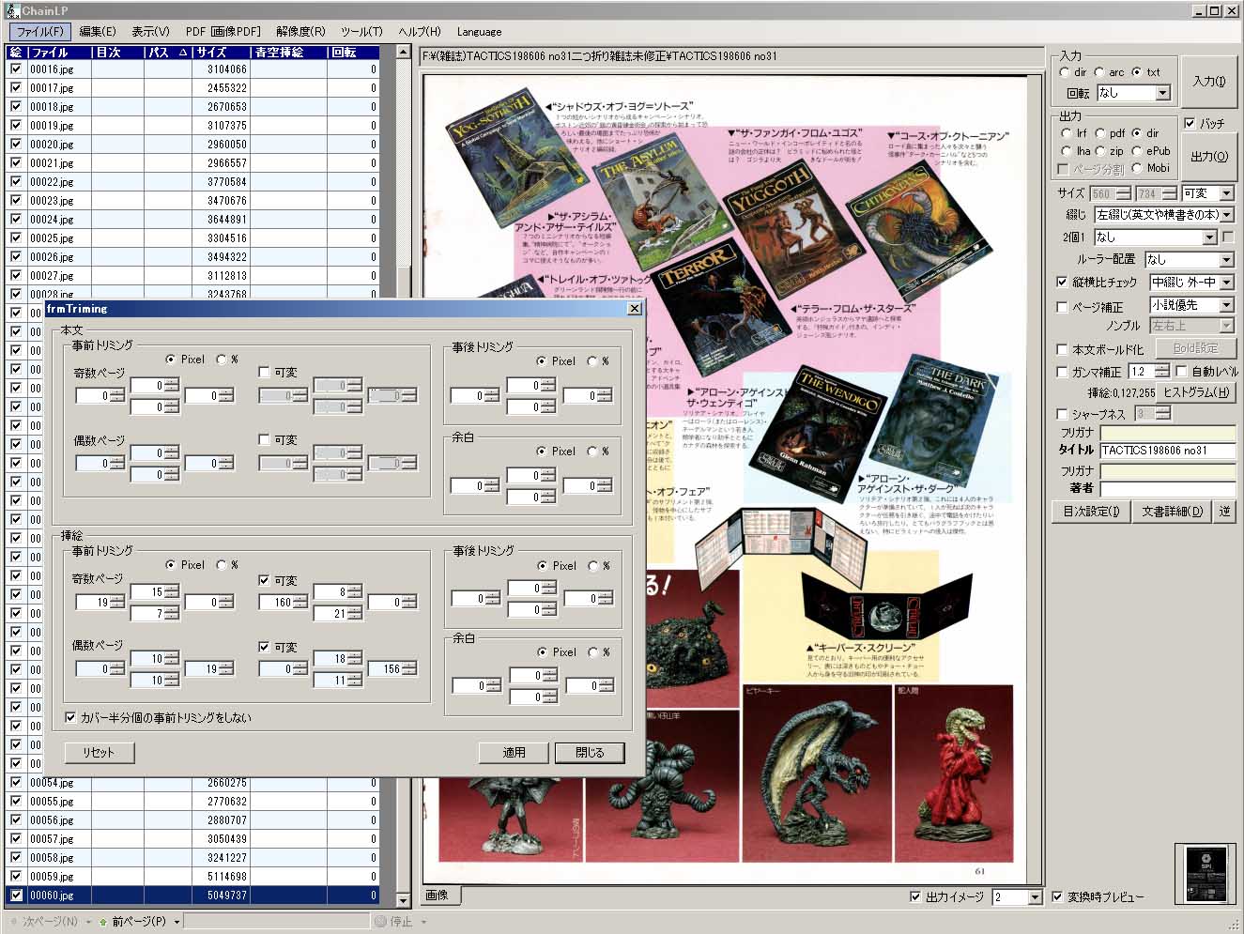Select the 00022.jpg file row
The image size is (1244, 934).
(x=192, y=181)
